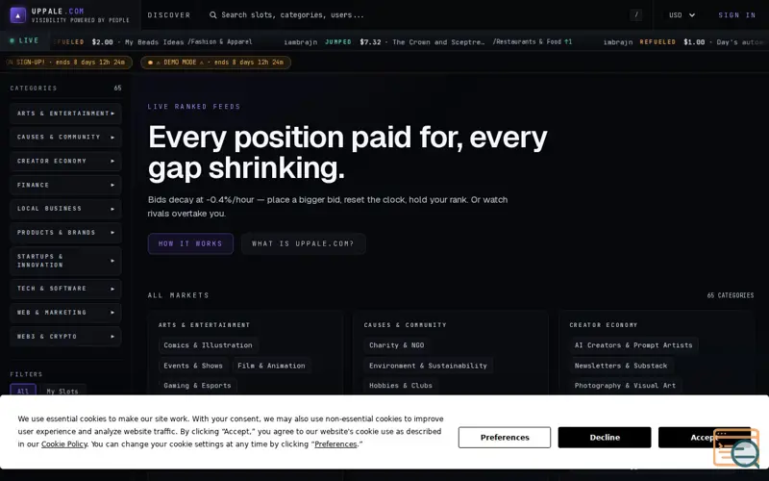Click Arts & Entertainment card heading
Image resolution: width=769 pixels, height=481 pixels.
point(204,325)
